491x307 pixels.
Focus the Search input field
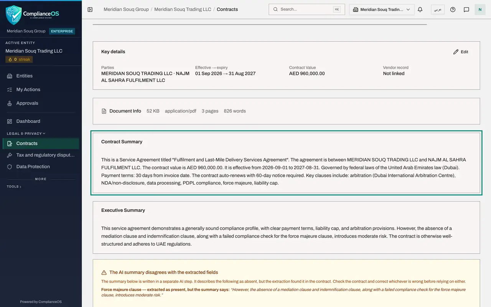307,10
